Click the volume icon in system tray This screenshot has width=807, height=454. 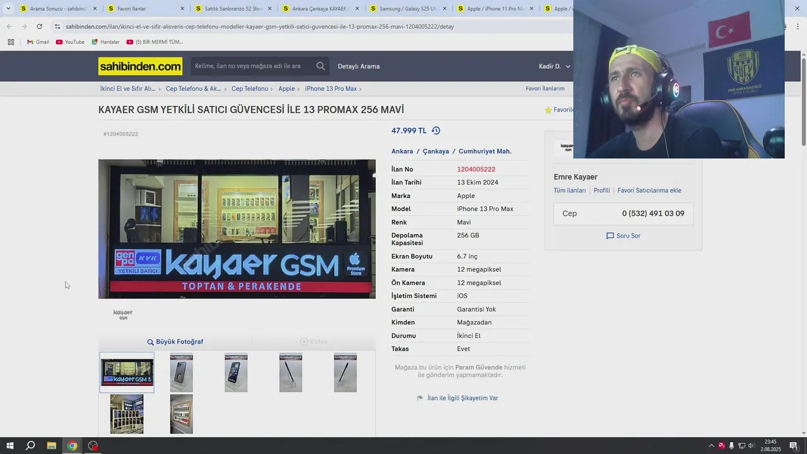tap(751, 446)
